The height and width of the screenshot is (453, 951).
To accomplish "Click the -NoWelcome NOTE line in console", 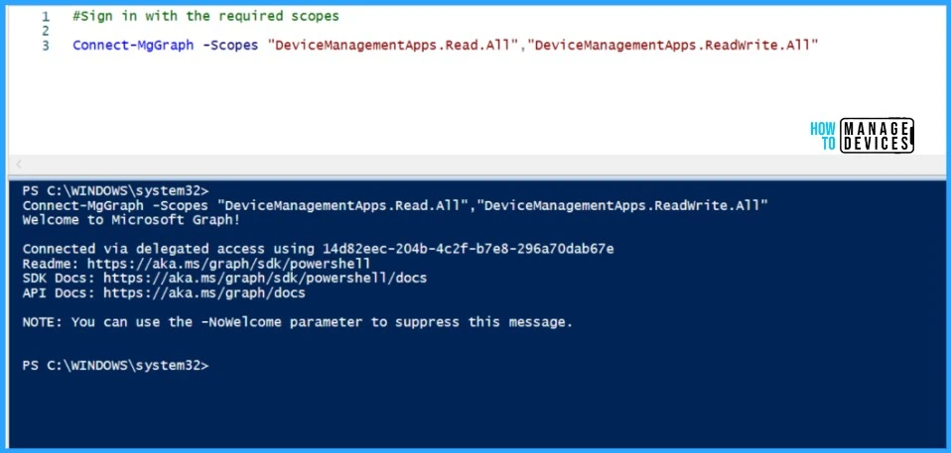I will tap(298, 322).
